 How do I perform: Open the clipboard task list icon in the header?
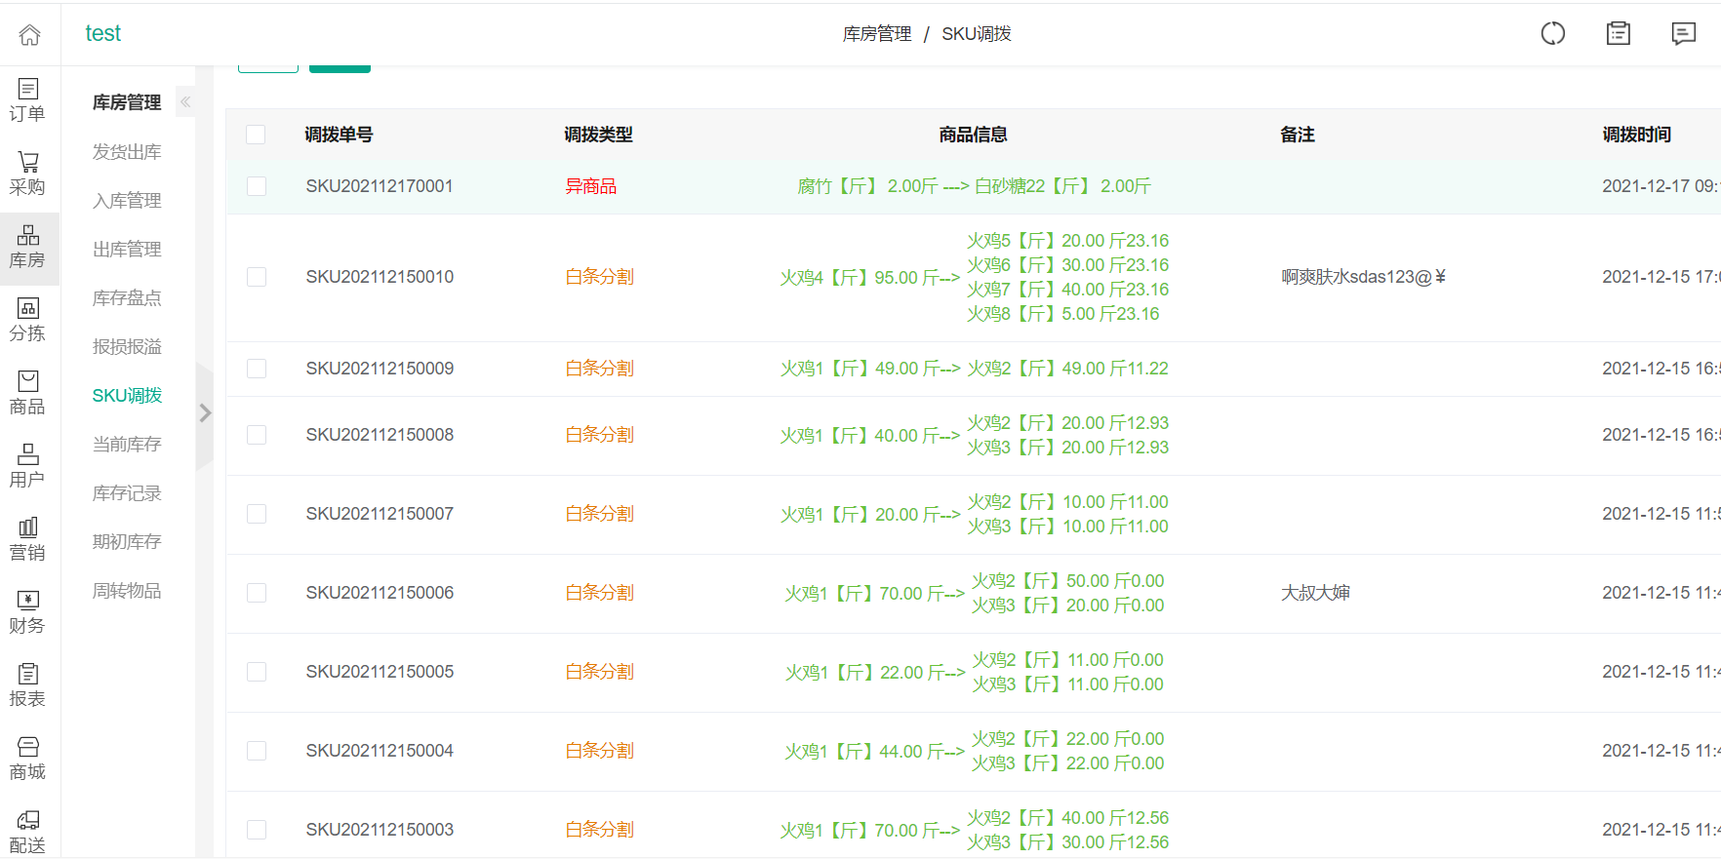tap(1618, 34)
